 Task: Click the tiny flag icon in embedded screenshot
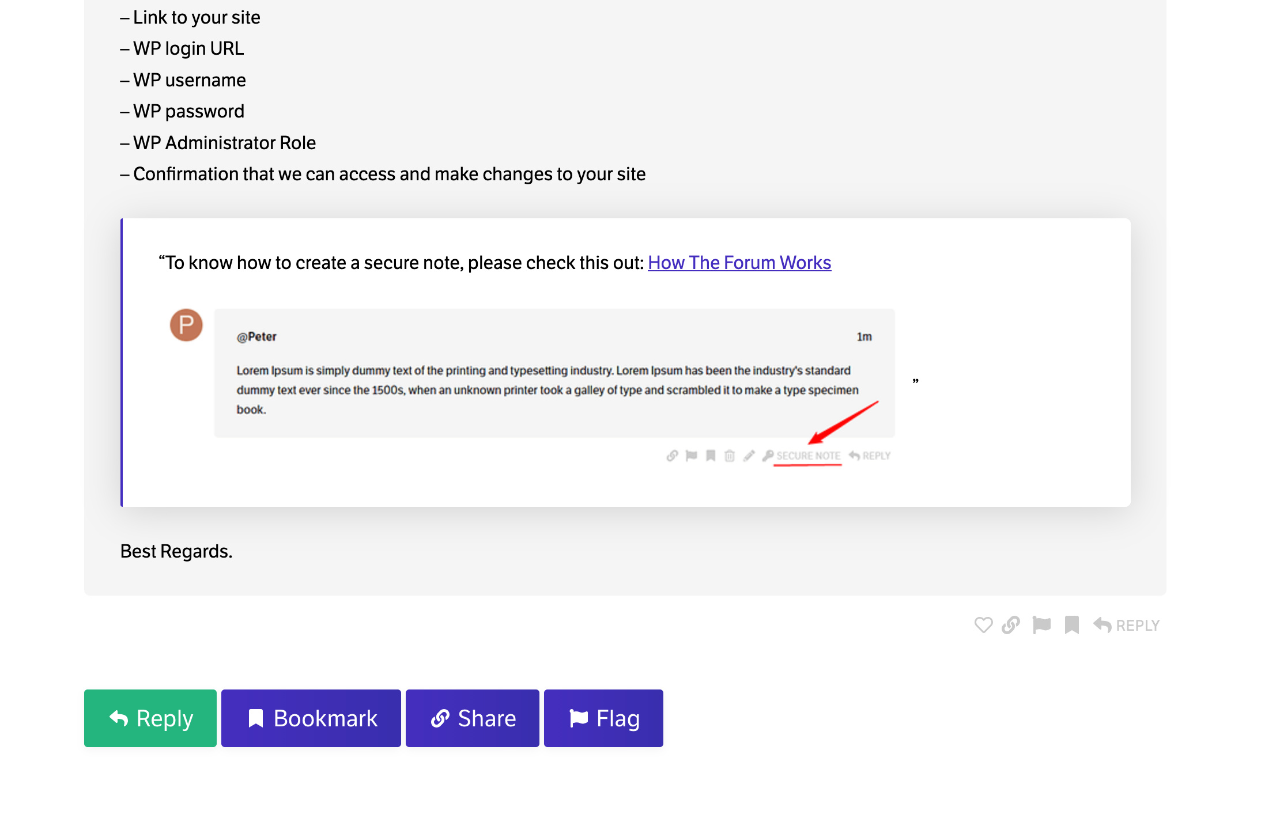click(x=692, y=456)
